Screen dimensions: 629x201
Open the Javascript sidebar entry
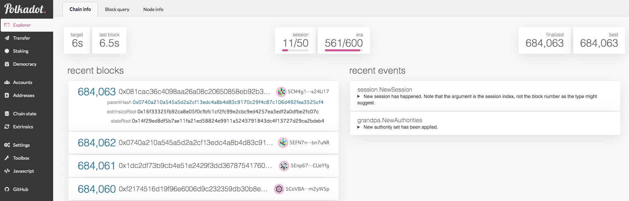(27, 171)
